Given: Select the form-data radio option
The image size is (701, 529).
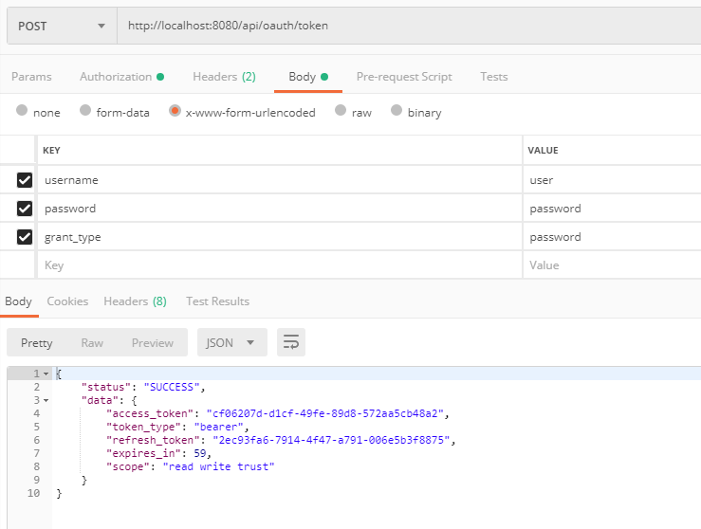Looking at the screenshot, I should (85, 111).
